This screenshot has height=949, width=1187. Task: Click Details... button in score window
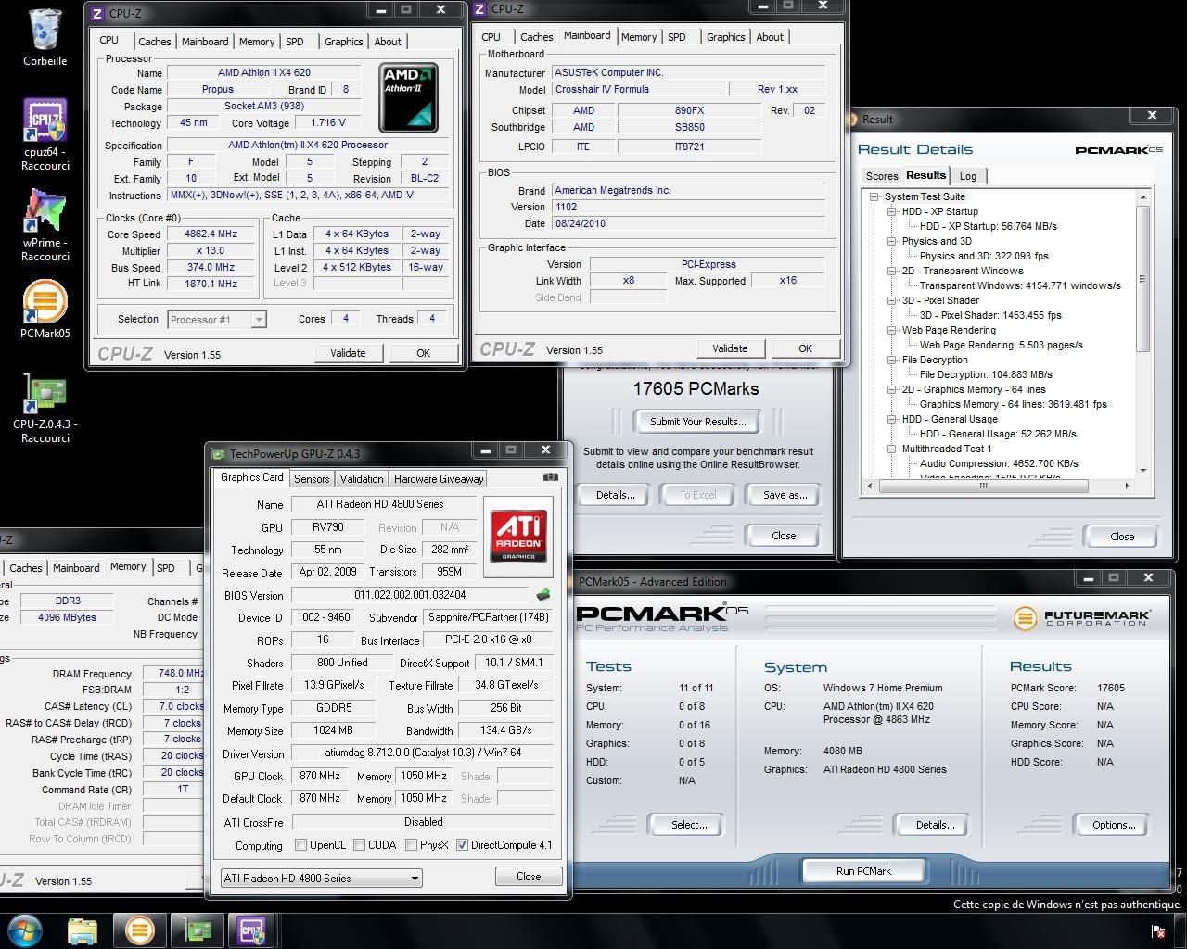coord(615,495)
